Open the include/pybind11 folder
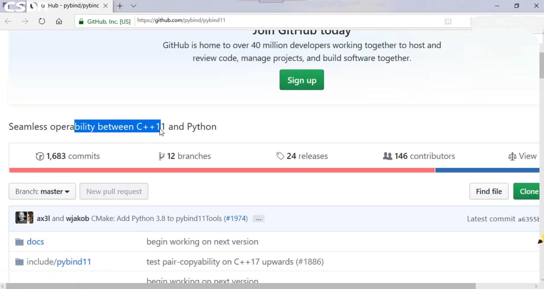 point(59,262)
